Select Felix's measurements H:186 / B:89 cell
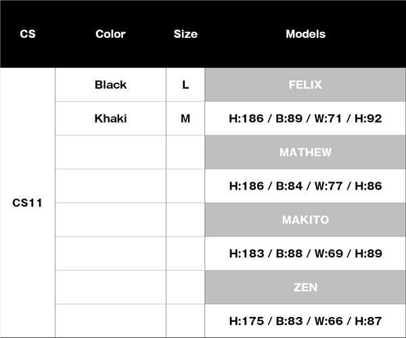This screenshot has height=338, width=406. click(x=305, y=119)
